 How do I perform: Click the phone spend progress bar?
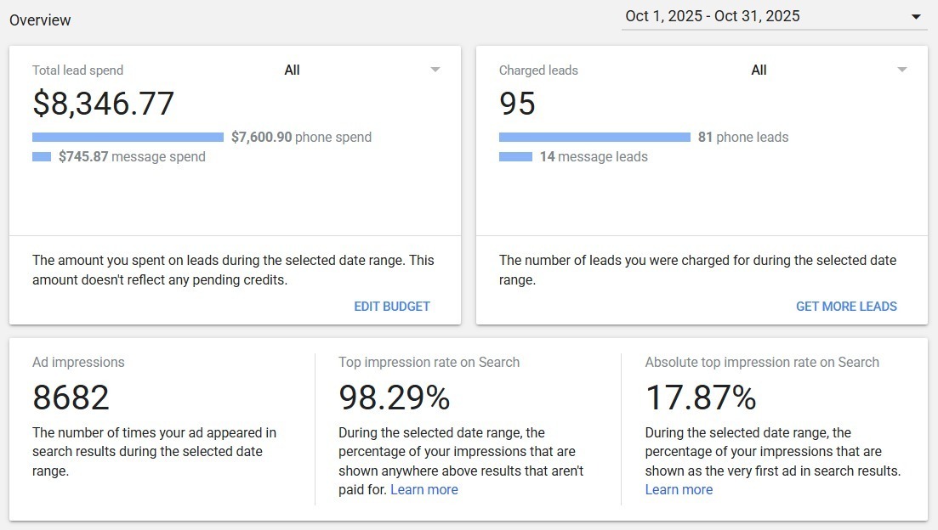click(128, 138)
